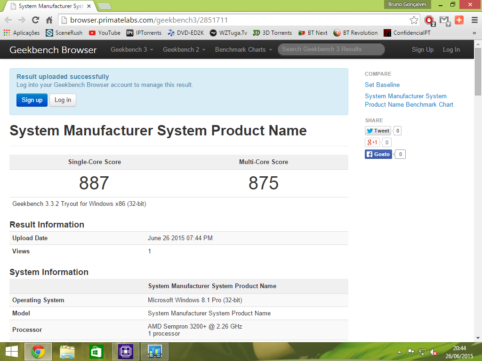This screenshot has height=361, width=482.
Task: Open the System Product Name Benchmark Chart link
Action: [409, 101]
